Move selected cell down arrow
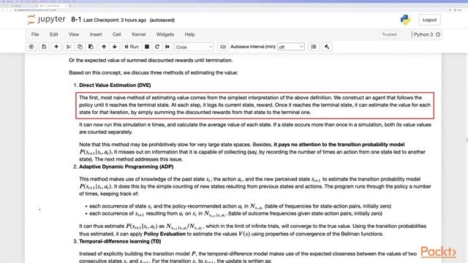This screenshot has height=263, width=468. (115, 47)
